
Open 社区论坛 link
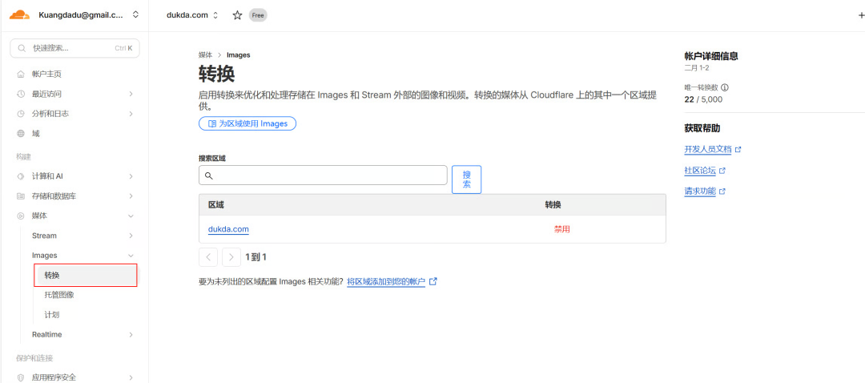coord(700,171)
